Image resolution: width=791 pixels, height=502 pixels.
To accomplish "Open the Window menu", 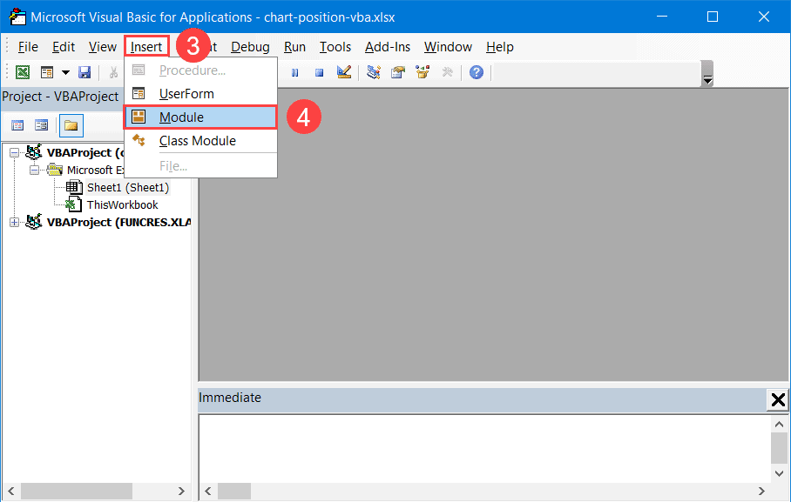I will (448, 47).
